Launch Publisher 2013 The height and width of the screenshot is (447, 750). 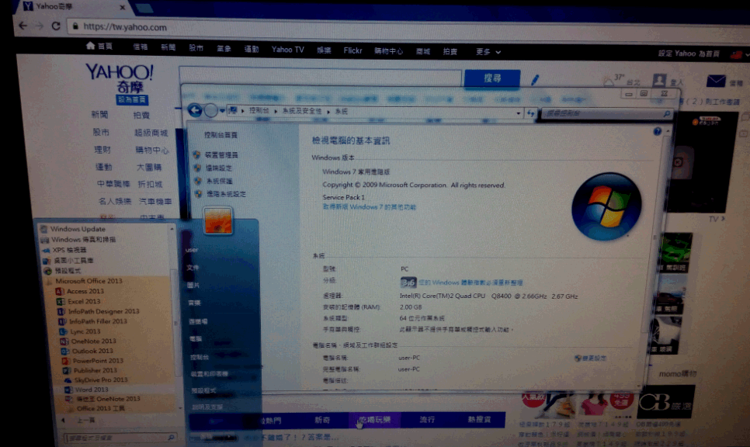[90, 370]
